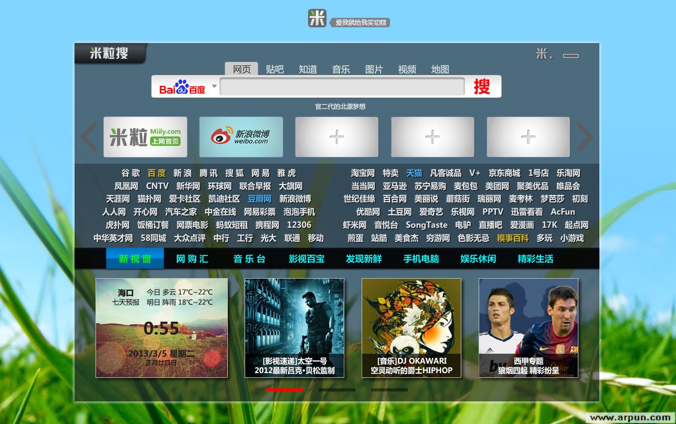Screen dimensions: 676x424
Task: Show next shortcut tiles with right arrow
Action: point(585,137)
